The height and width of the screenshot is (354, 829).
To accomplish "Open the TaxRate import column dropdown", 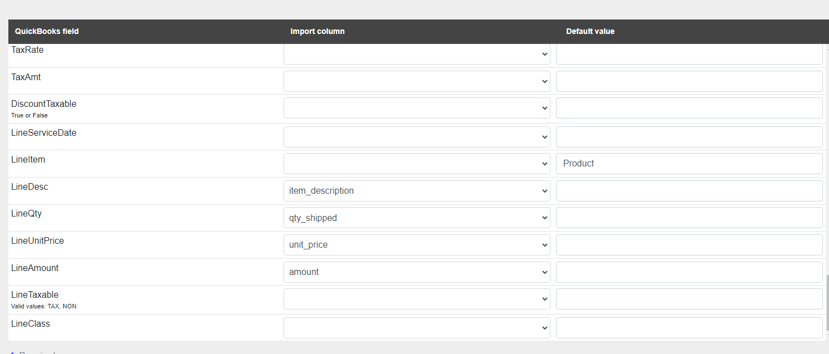I will coord(417,54).
